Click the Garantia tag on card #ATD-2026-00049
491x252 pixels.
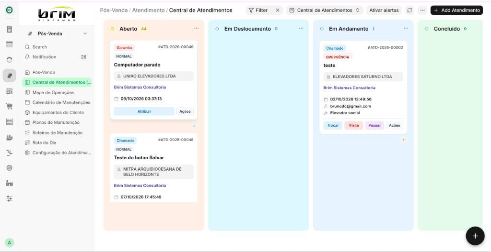click(x=124, y=48)
